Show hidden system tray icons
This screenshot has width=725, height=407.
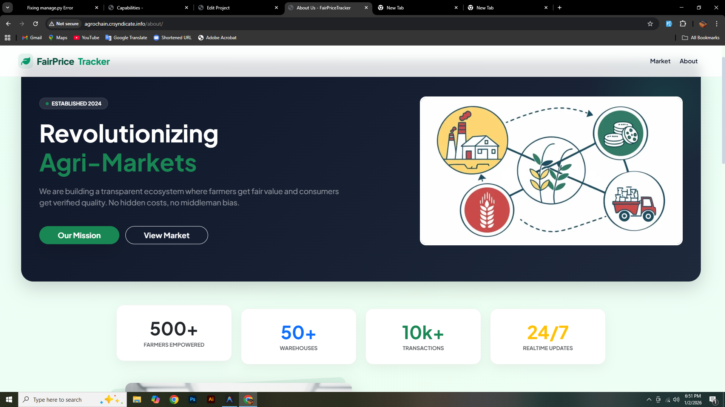(x=649, y=399)
